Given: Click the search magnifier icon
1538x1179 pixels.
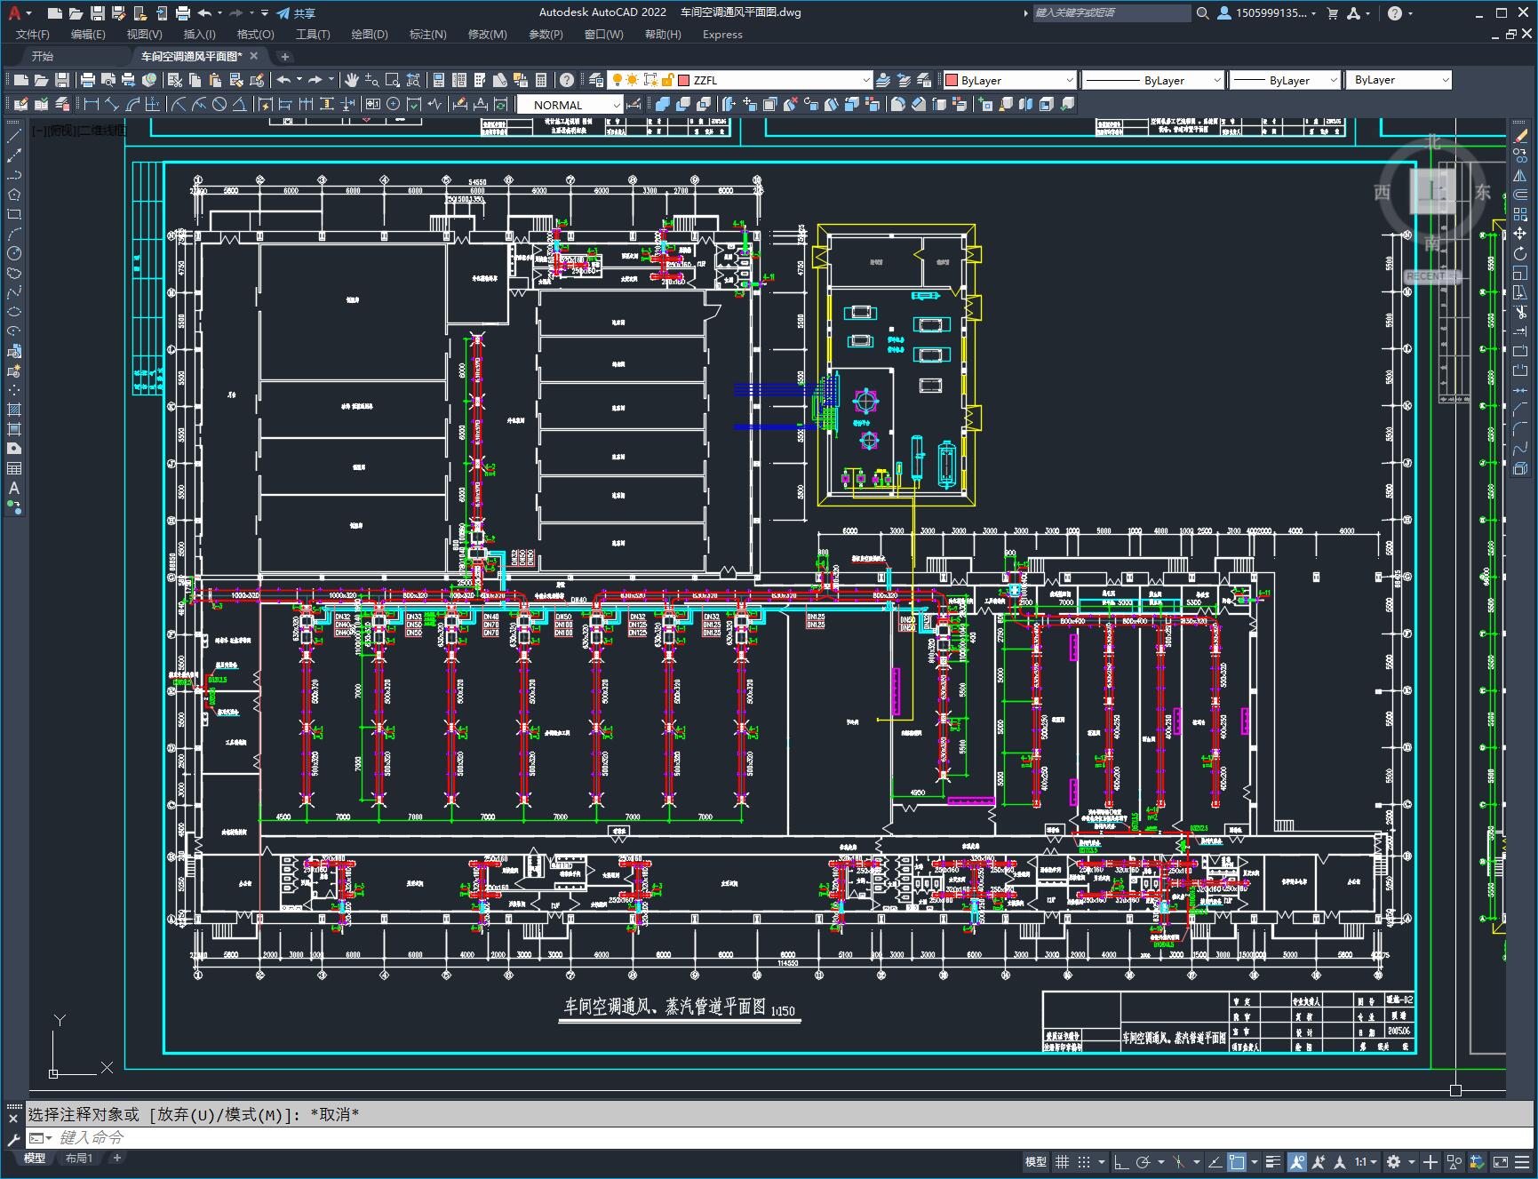Looking at the screenshot, I should (x=1202, y=12).
